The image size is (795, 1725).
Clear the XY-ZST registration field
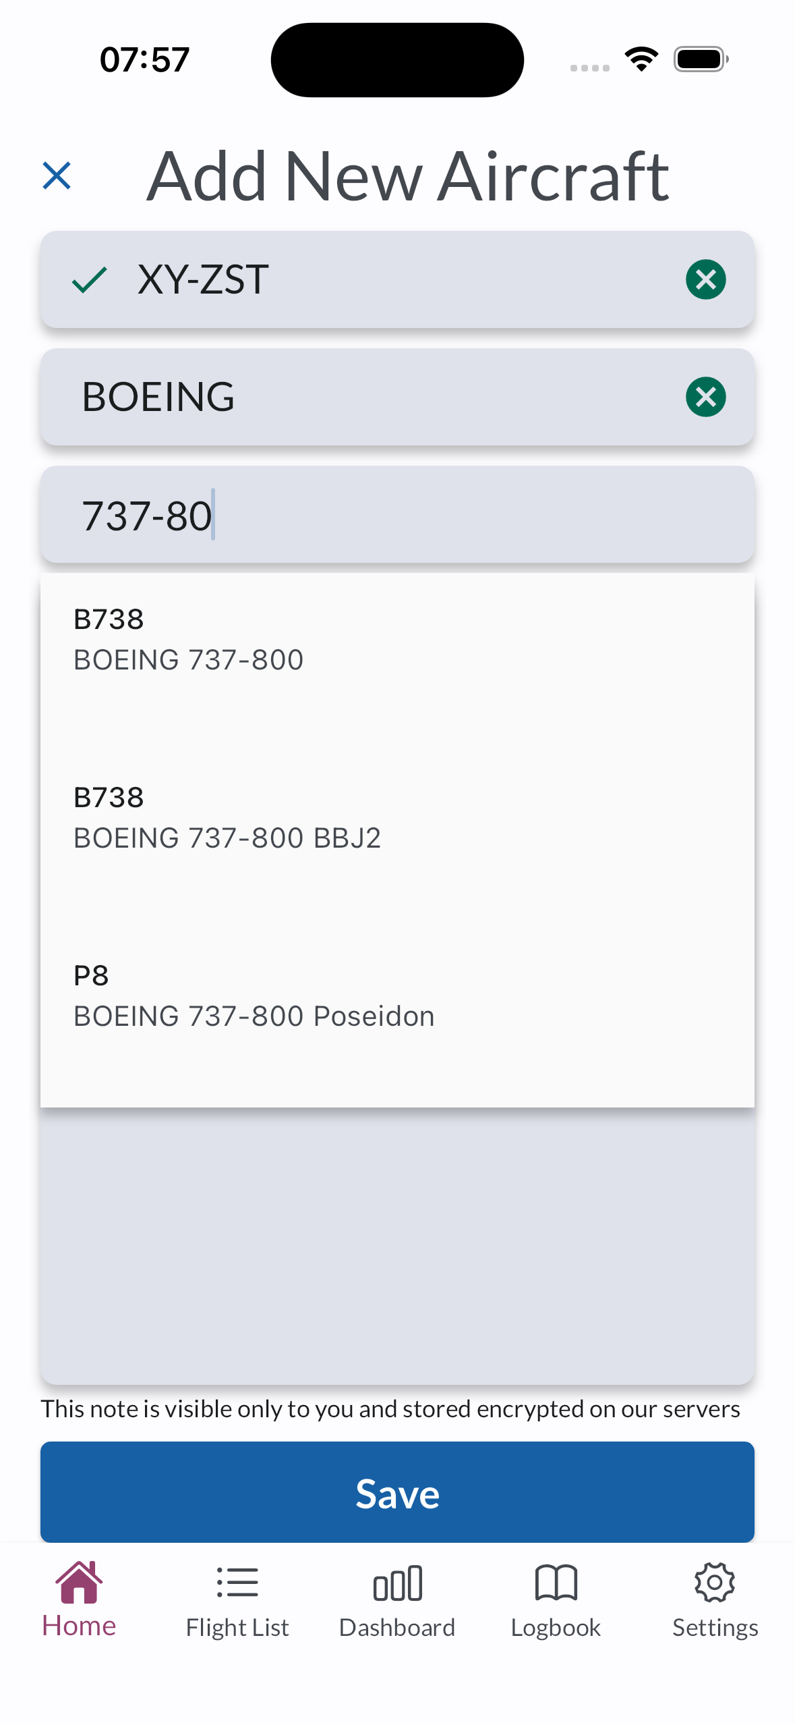click(x=705, y=279)
